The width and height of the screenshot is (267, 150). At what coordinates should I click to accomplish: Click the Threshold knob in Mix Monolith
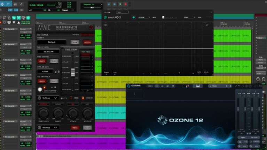44,114
